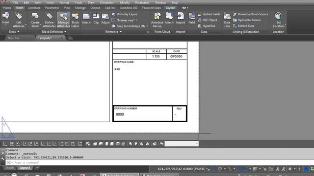Toggle polar tracking in status bar

click(x=220, y=169)
